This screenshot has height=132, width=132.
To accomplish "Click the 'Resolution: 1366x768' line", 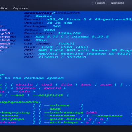I will (x=52, y=33).
